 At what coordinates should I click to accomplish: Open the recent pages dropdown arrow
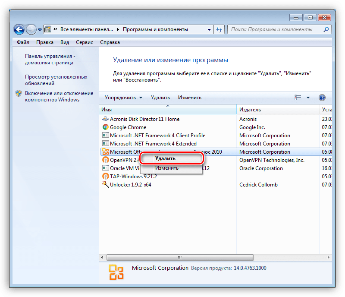pyautogui.click(x=40, y=29)
